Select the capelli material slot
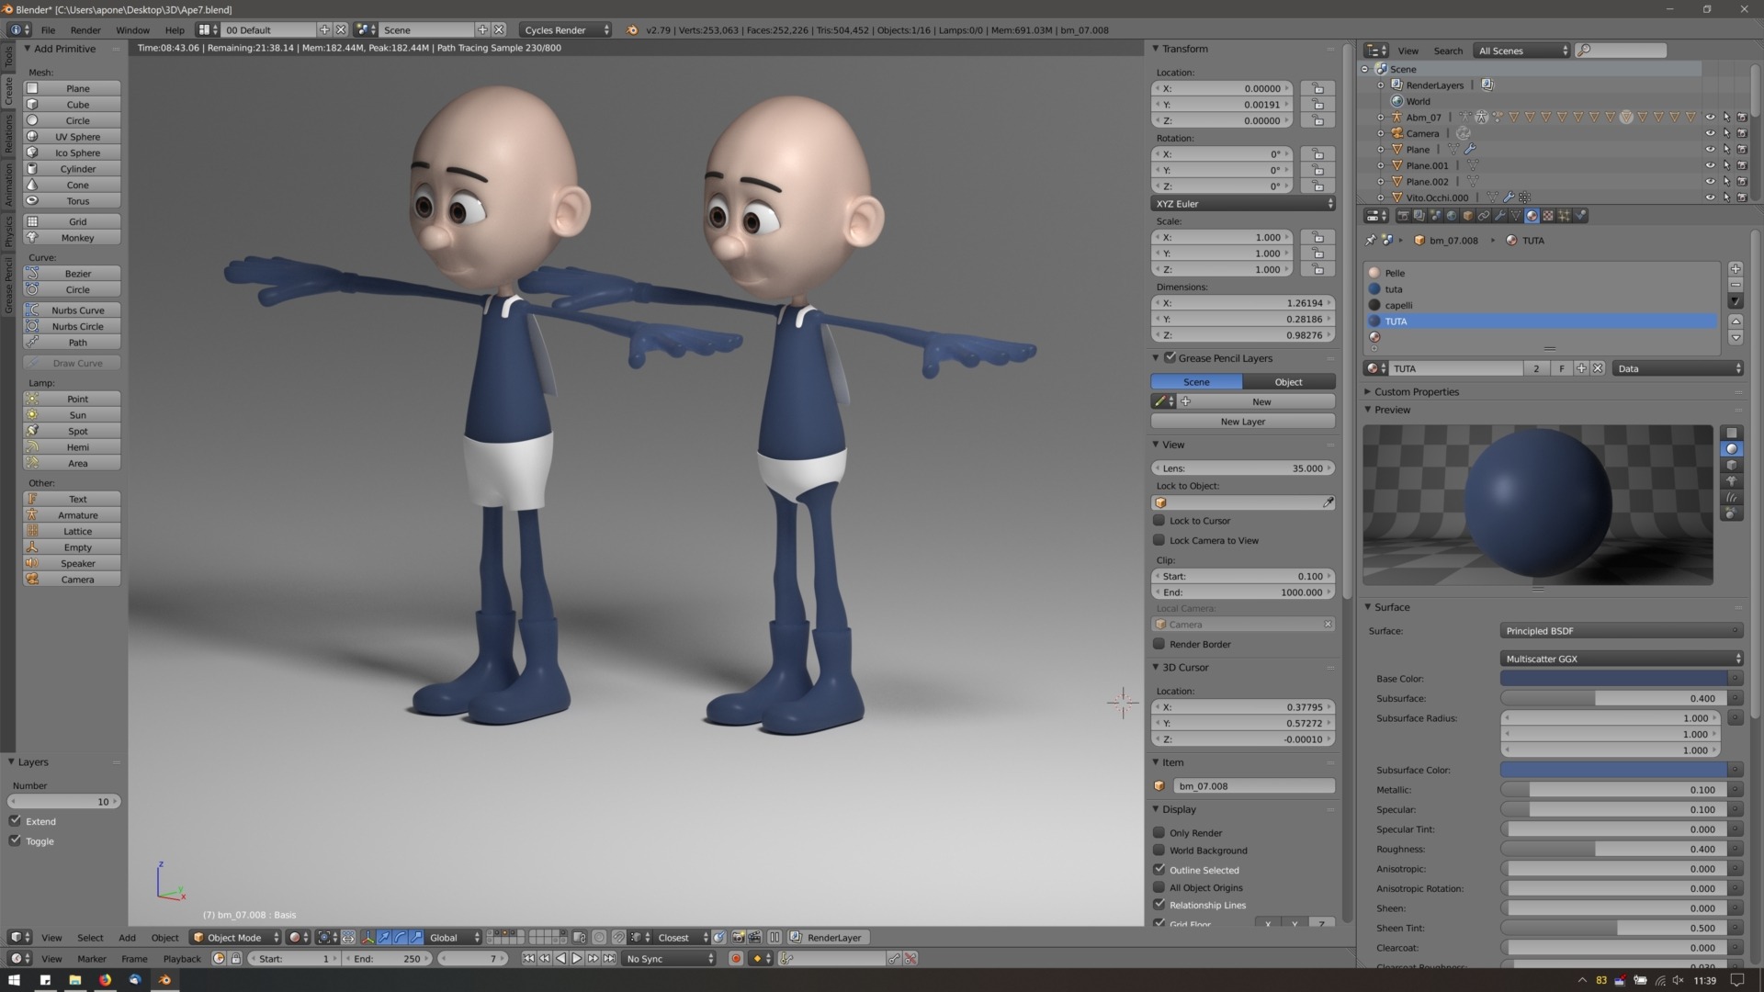Viewport: 1764px width, 992px height. tap(1541, 305)
